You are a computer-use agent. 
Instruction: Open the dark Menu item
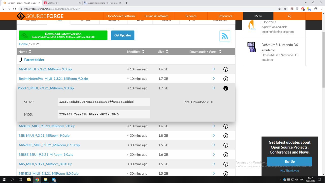click(x=258, y=16)
